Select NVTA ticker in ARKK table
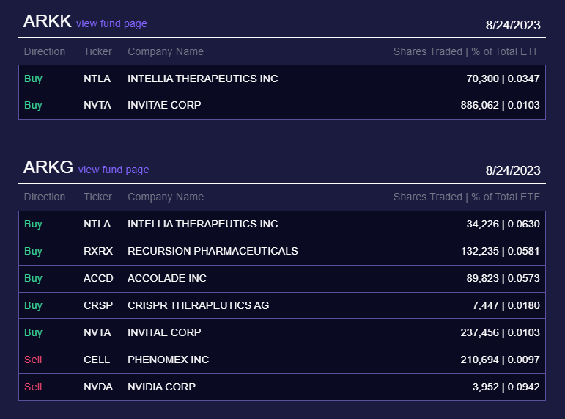The width and height of the screenshot is (565, 419). [97, 105]
